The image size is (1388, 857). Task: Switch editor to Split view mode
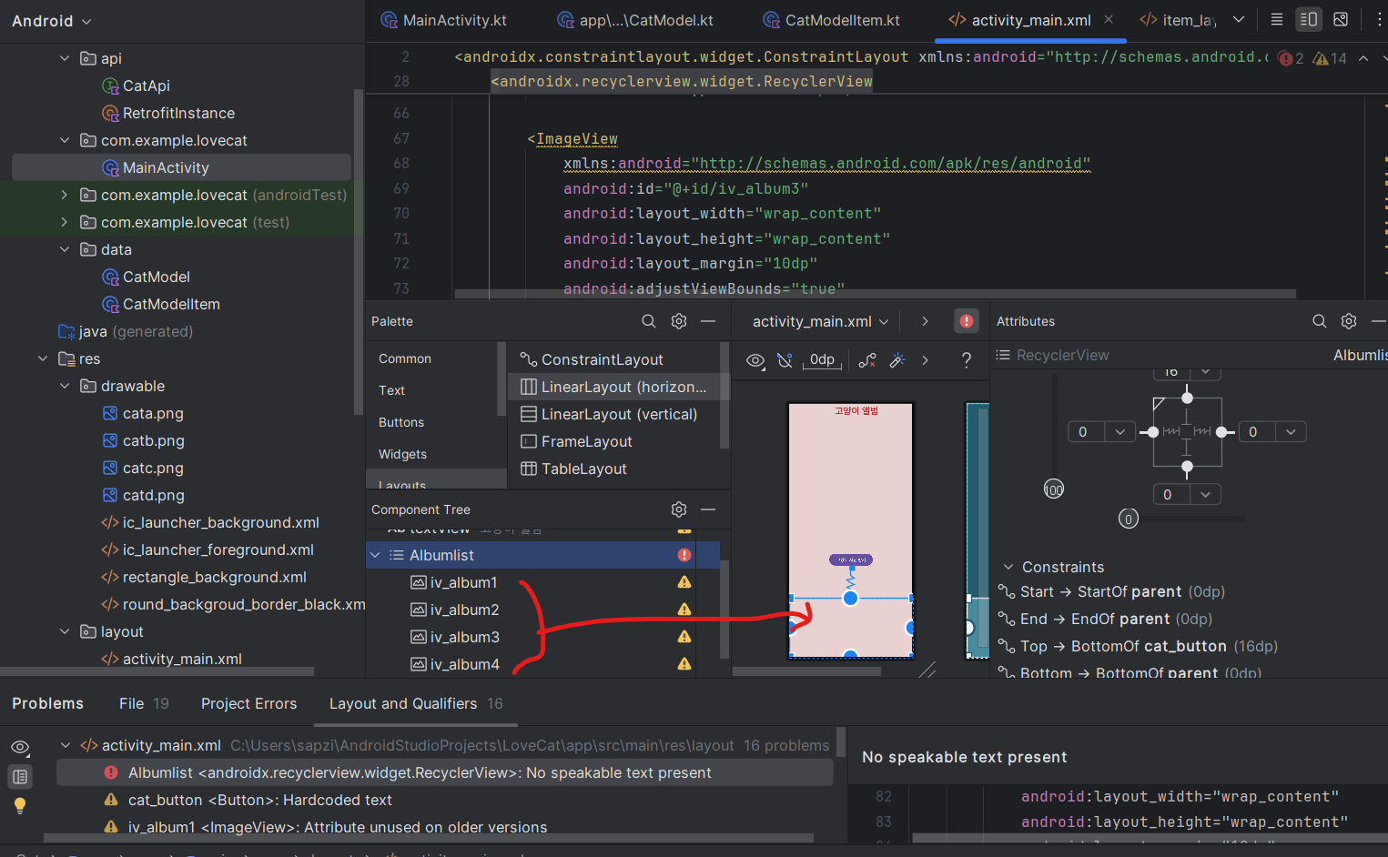(1309, 19)
